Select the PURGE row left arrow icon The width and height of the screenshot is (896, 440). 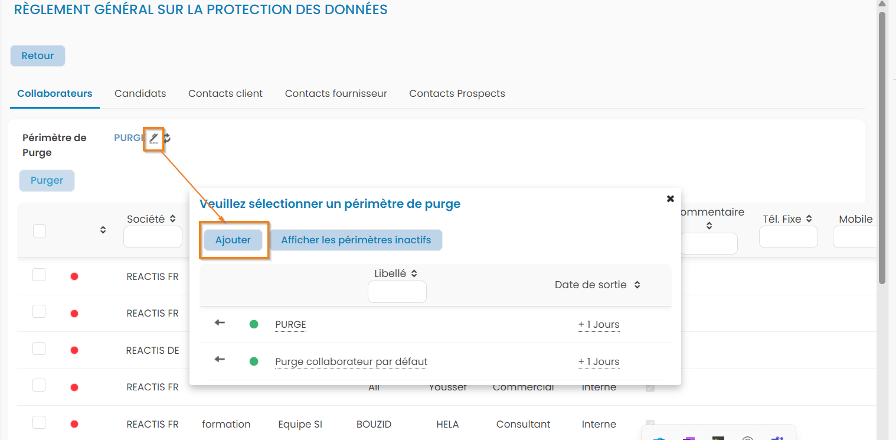click(x=220, y=323)
